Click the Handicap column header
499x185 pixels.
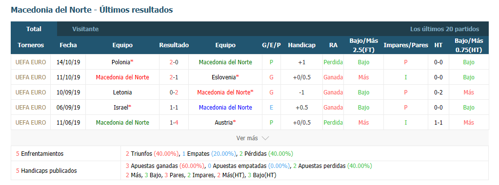click(301, 45)
